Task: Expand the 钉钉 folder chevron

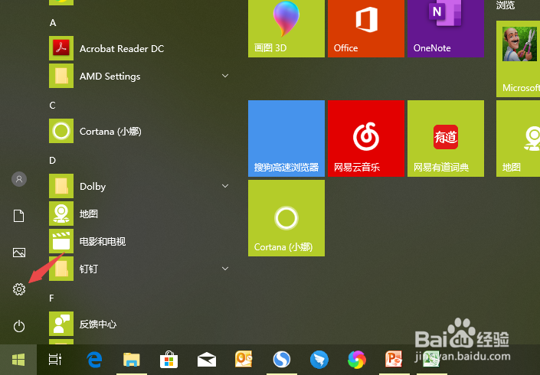Action: (x=225, y=269)
